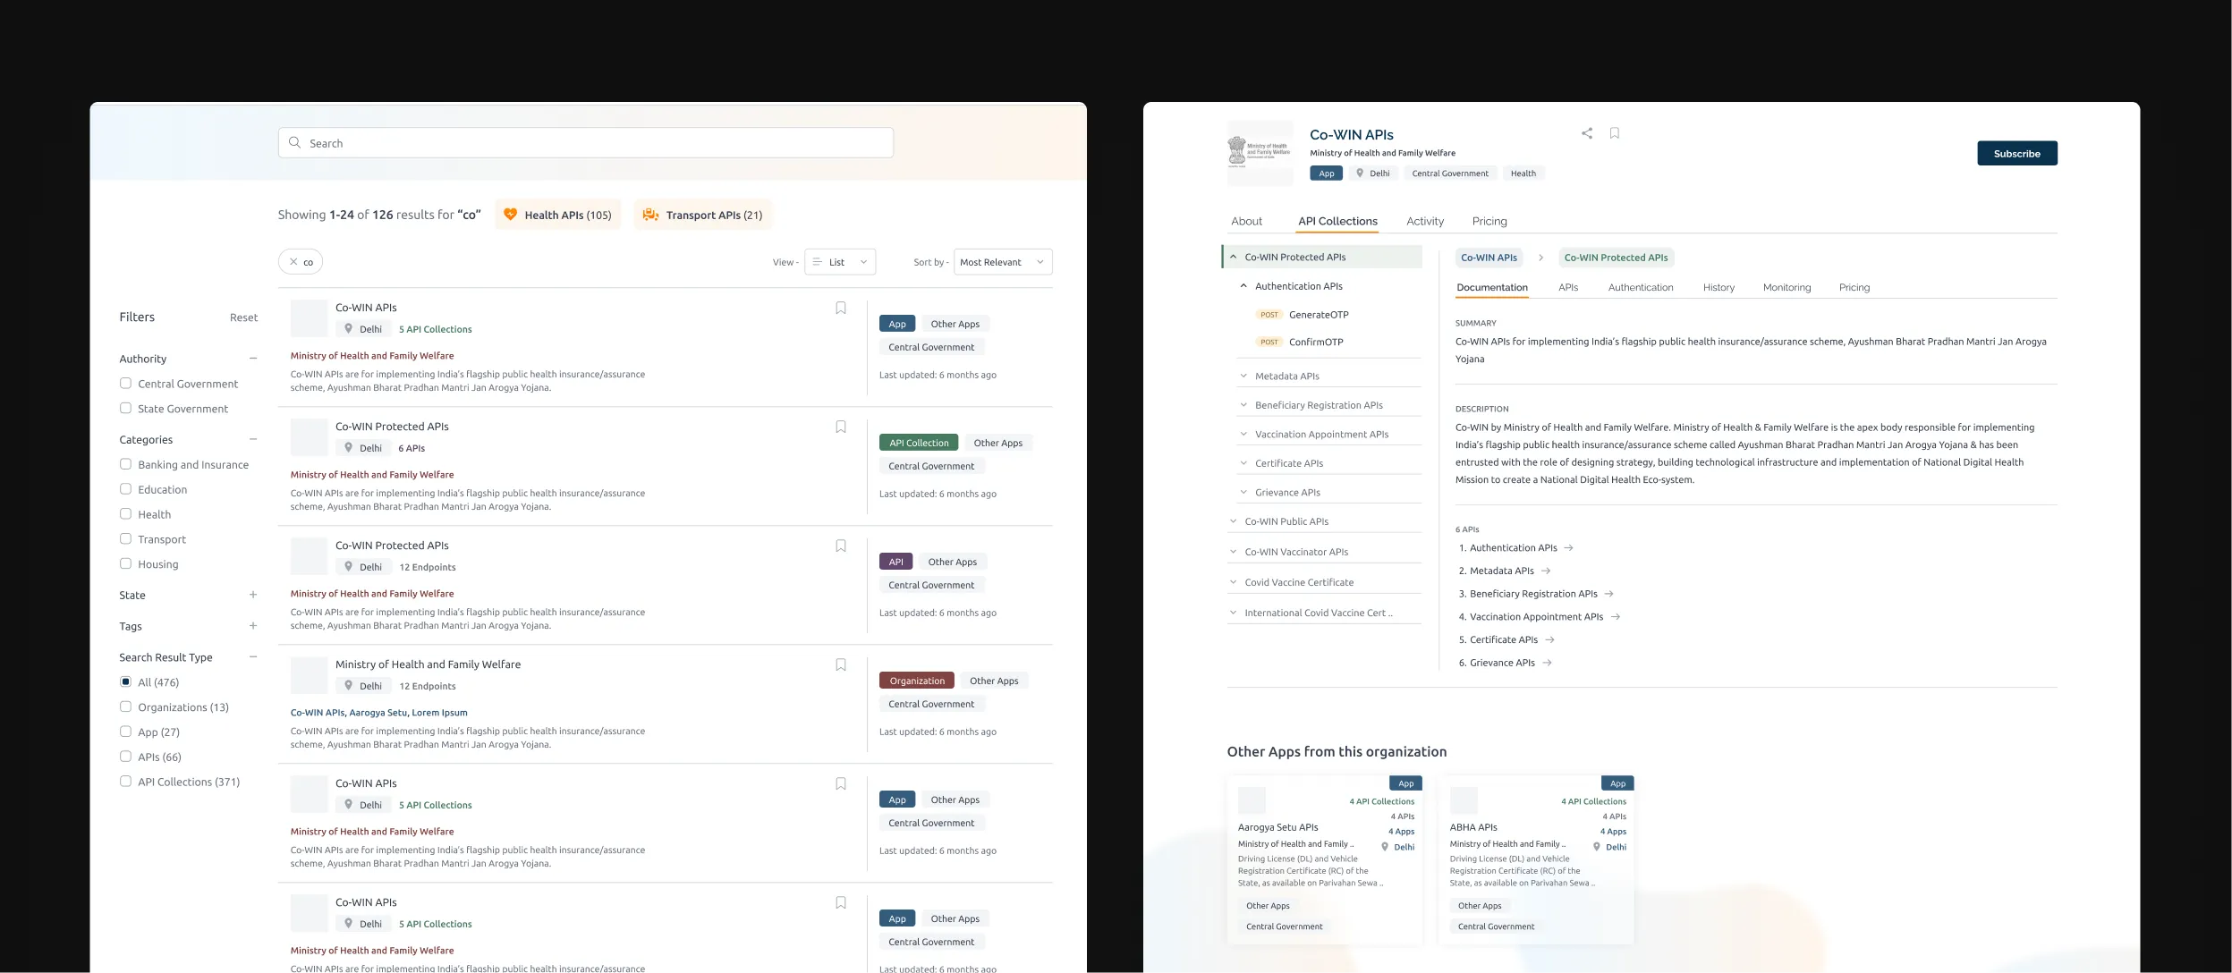Screen dimensions: 2232x973
Task: Click the Ministry of Health emblem logo
Action: click(x=1260, y=153)
